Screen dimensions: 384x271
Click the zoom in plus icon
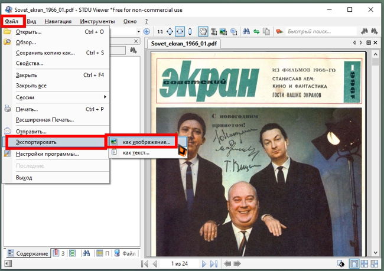pyautogui.click(x=147, y=31)
